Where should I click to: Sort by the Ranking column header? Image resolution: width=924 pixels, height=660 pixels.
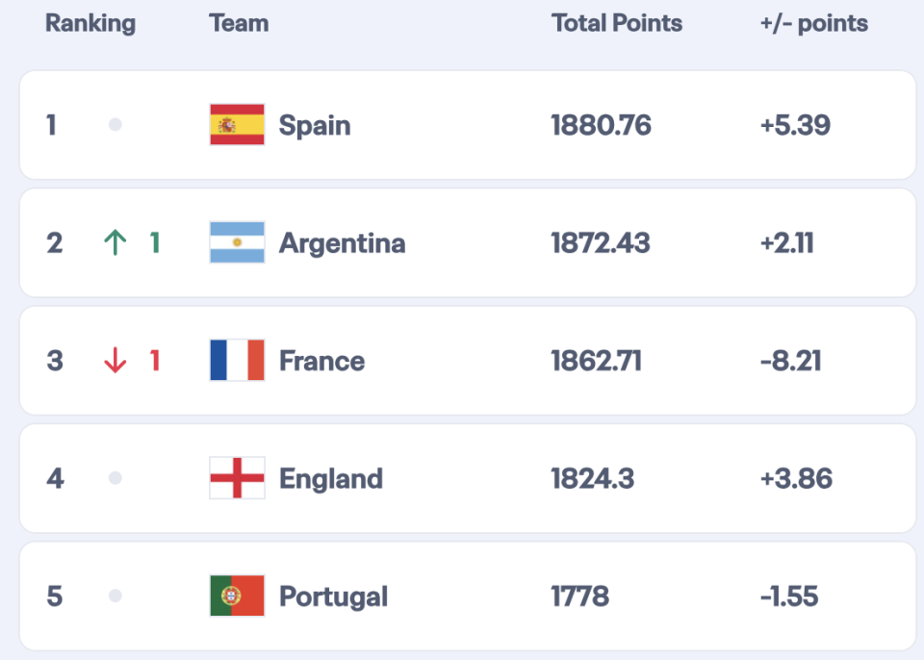tap(90, 24)
